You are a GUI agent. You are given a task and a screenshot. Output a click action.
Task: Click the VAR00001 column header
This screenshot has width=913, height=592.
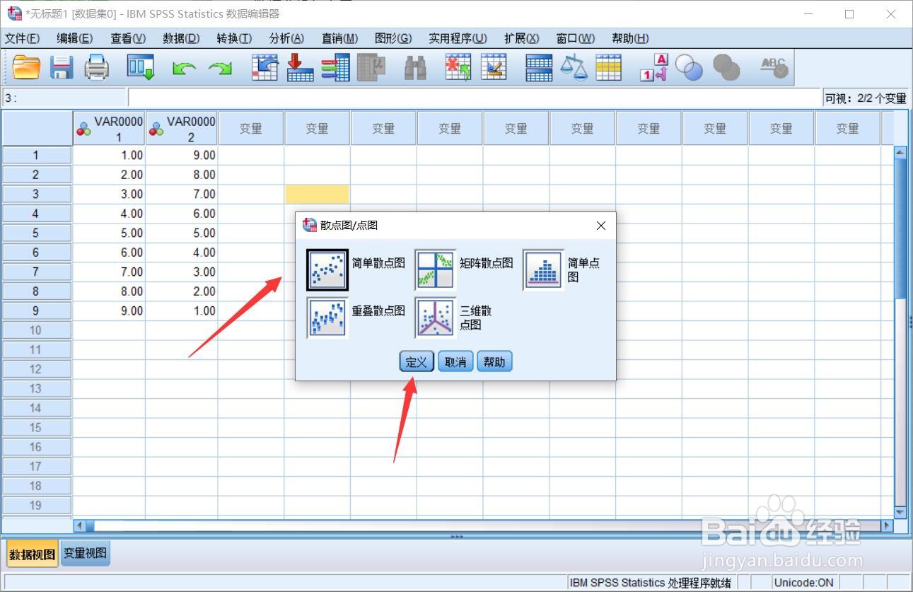(110, 128)
